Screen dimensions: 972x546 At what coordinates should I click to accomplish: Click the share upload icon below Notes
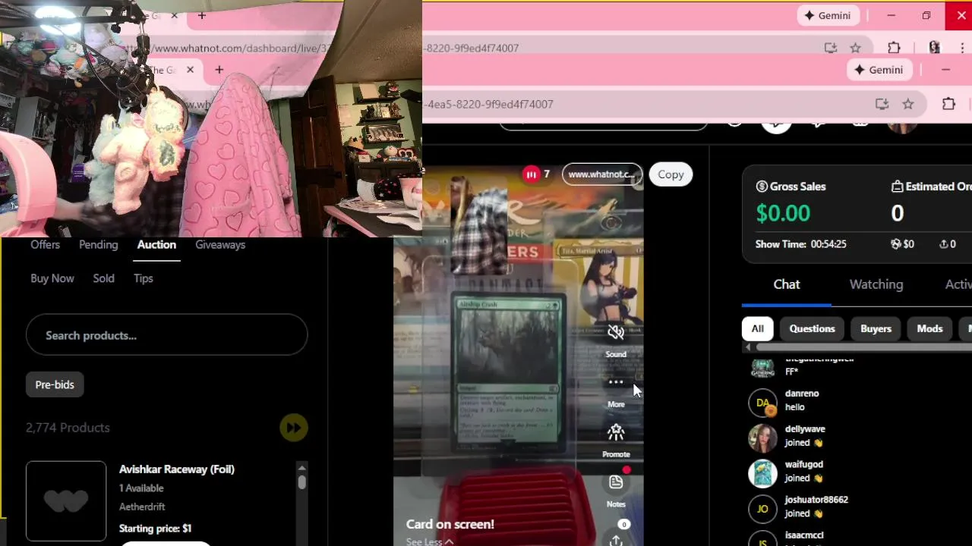coord(616,540)
